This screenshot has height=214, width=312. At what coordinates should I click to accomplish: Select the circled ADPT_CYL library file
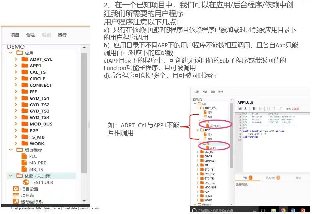(x=214, y=126)
